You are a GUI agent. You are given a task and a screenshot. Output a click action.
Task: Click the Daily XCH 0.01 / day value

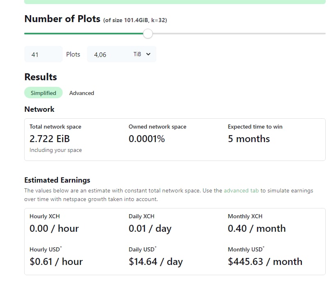pos(150,228)
